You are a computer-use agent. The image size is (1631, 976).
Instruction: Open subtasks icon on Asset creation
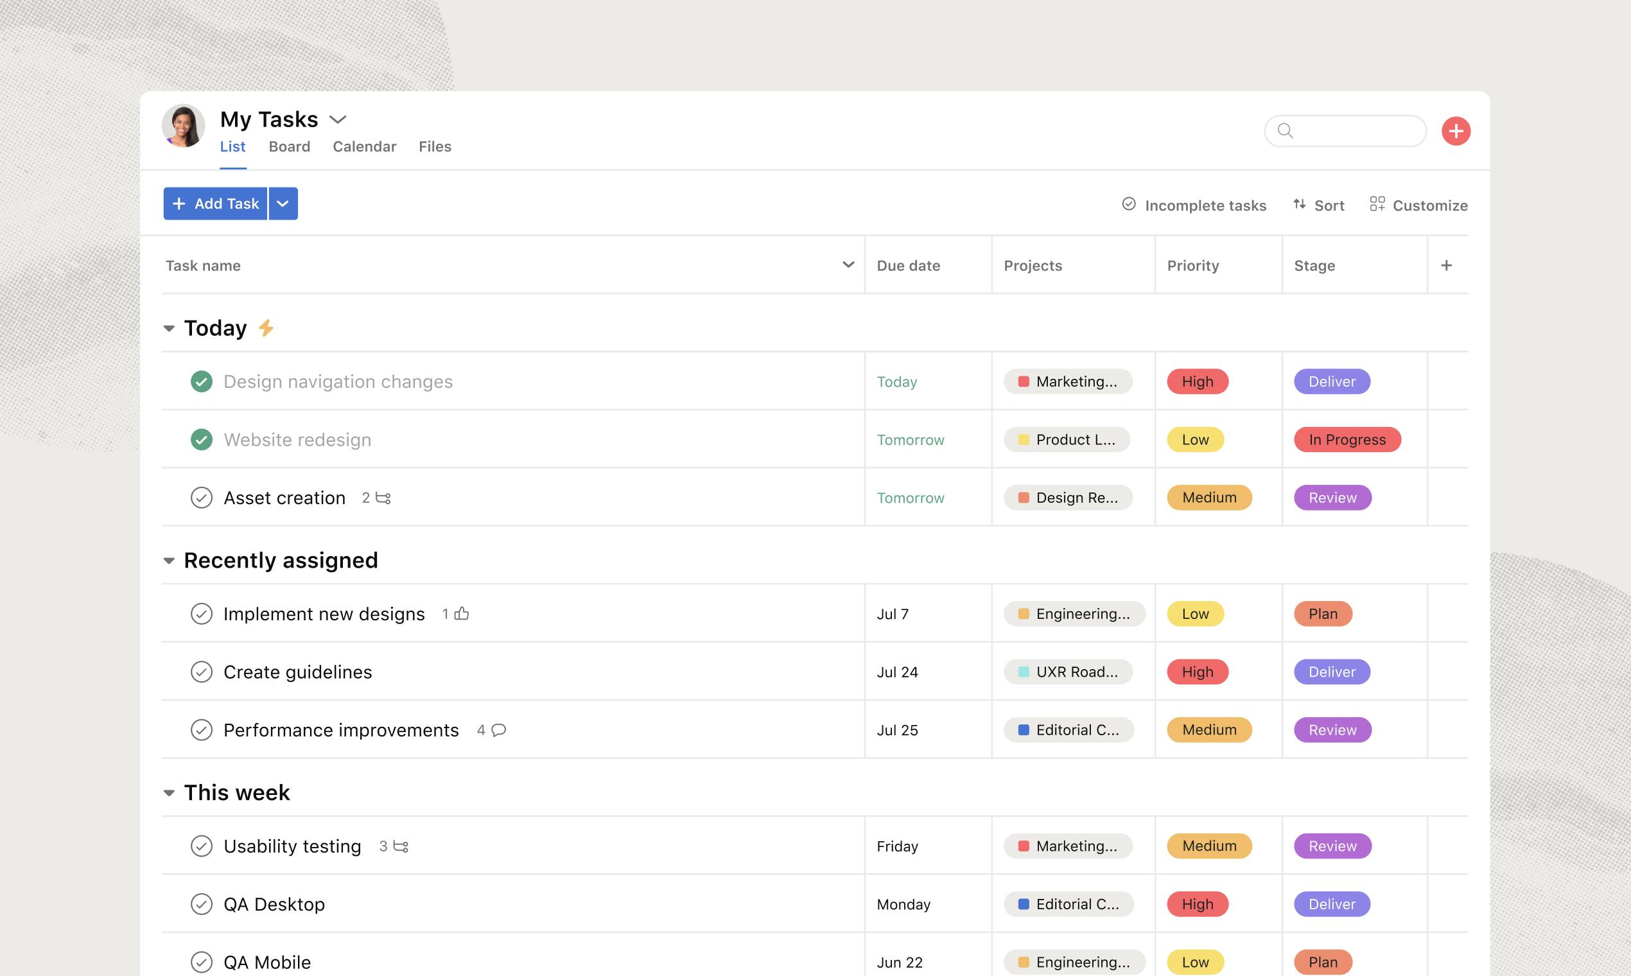383,498
